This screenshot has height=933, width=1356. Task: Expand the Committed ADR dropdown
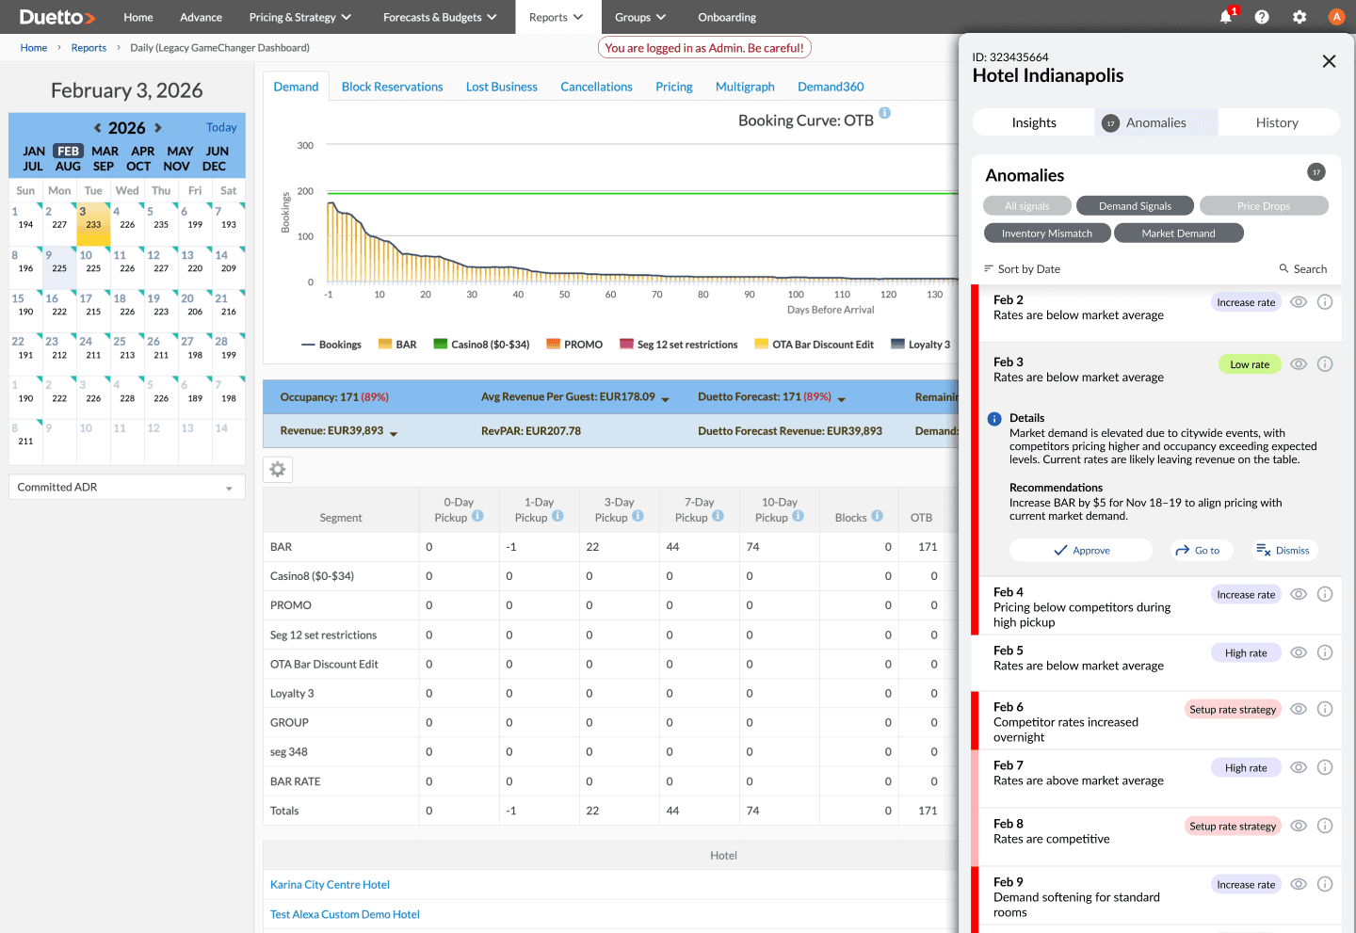[127, 488]
